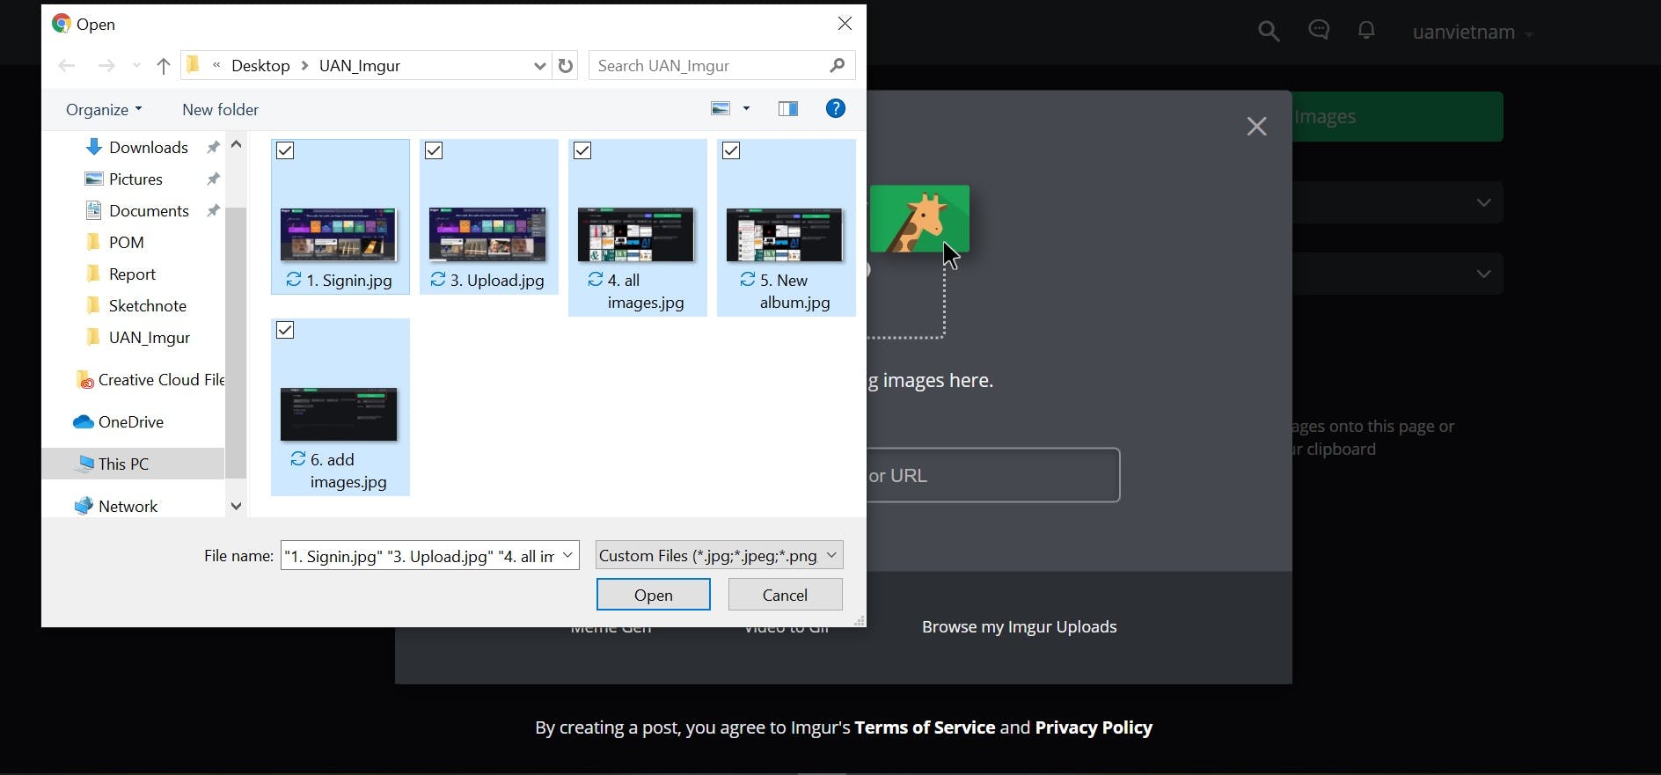
Task: Click the Desktop breadcrumb in address bar
Action: tap(260, 66)
